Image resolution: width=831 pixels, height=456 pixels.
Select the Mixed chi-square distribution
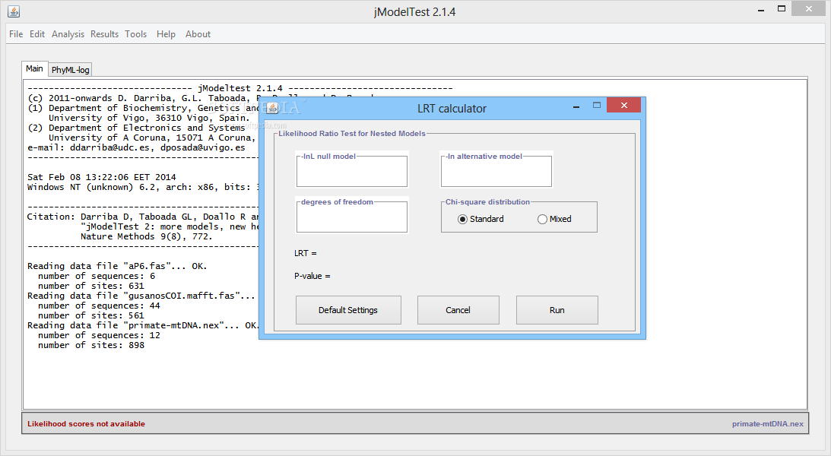coord(554,219)
